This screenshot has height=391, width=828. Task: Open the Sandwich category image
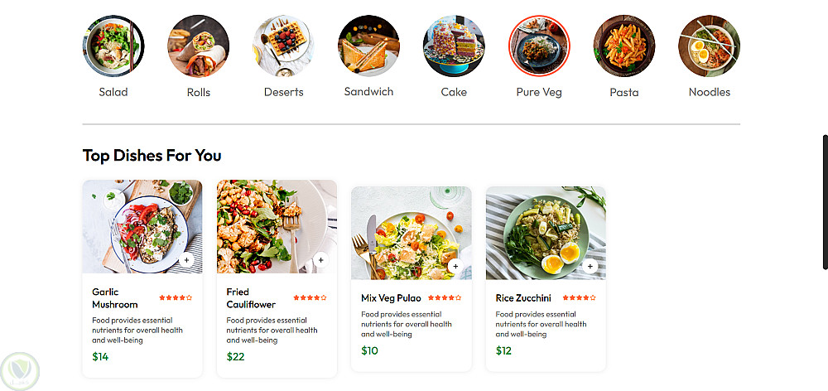[368, 46]
